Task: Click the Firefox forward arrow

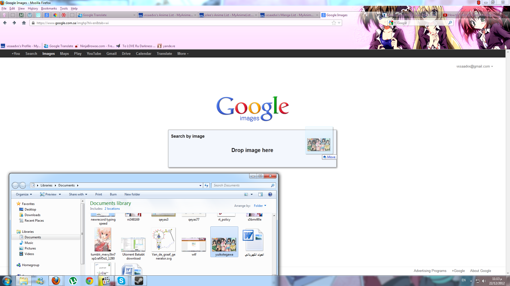Action: click(x=14, y=23)
